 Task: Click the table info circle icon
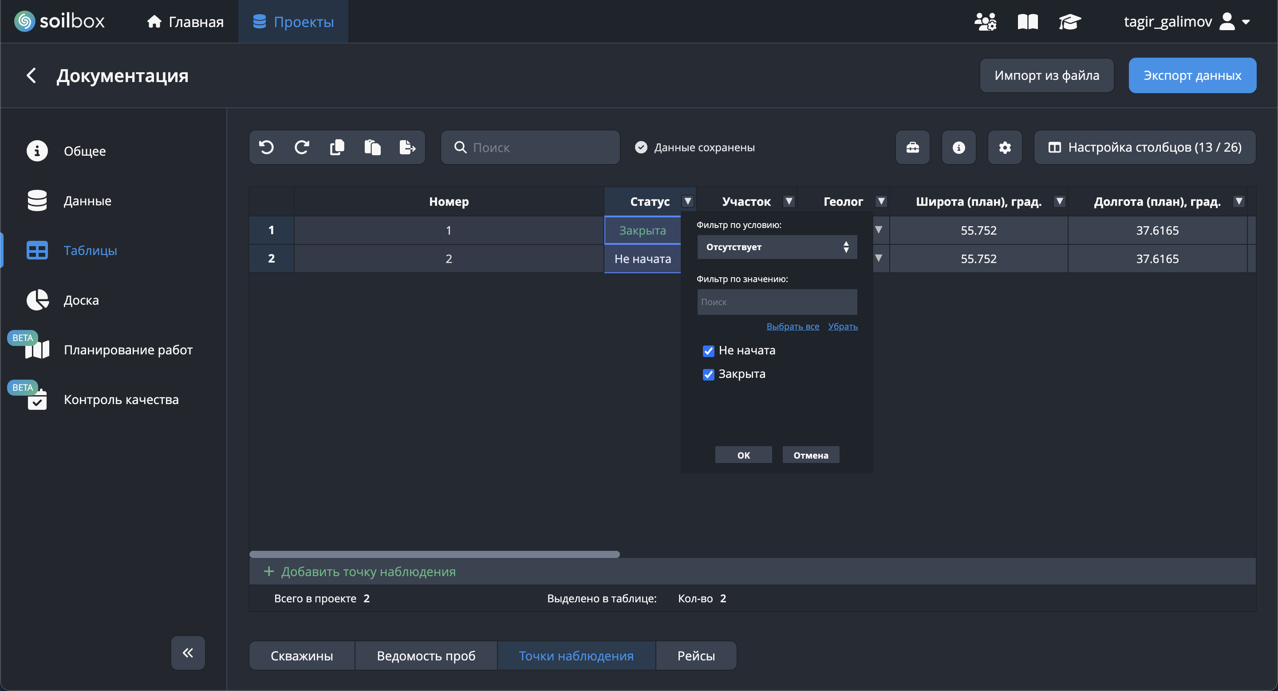click(x=958, y=147)
